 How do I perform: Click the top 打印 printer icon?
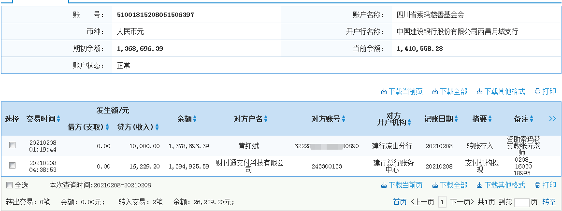[x=537, y=92]
